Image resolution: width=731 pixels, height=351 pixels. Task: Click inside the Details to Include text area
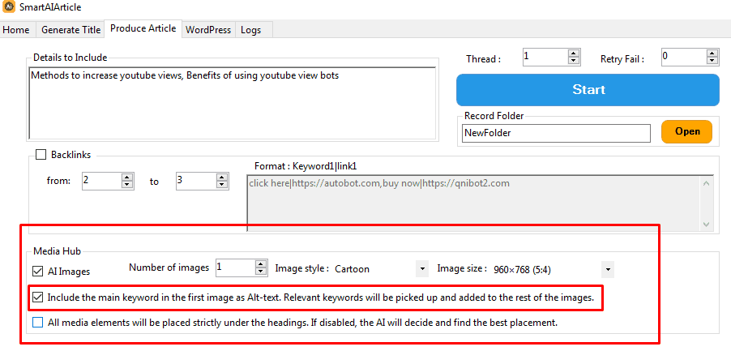point(232,103)
